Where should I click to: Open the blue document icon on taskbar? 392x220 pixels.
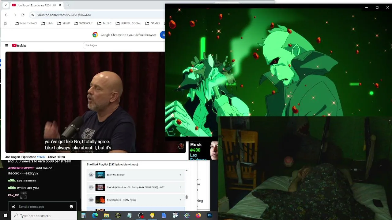coord(164,216)
